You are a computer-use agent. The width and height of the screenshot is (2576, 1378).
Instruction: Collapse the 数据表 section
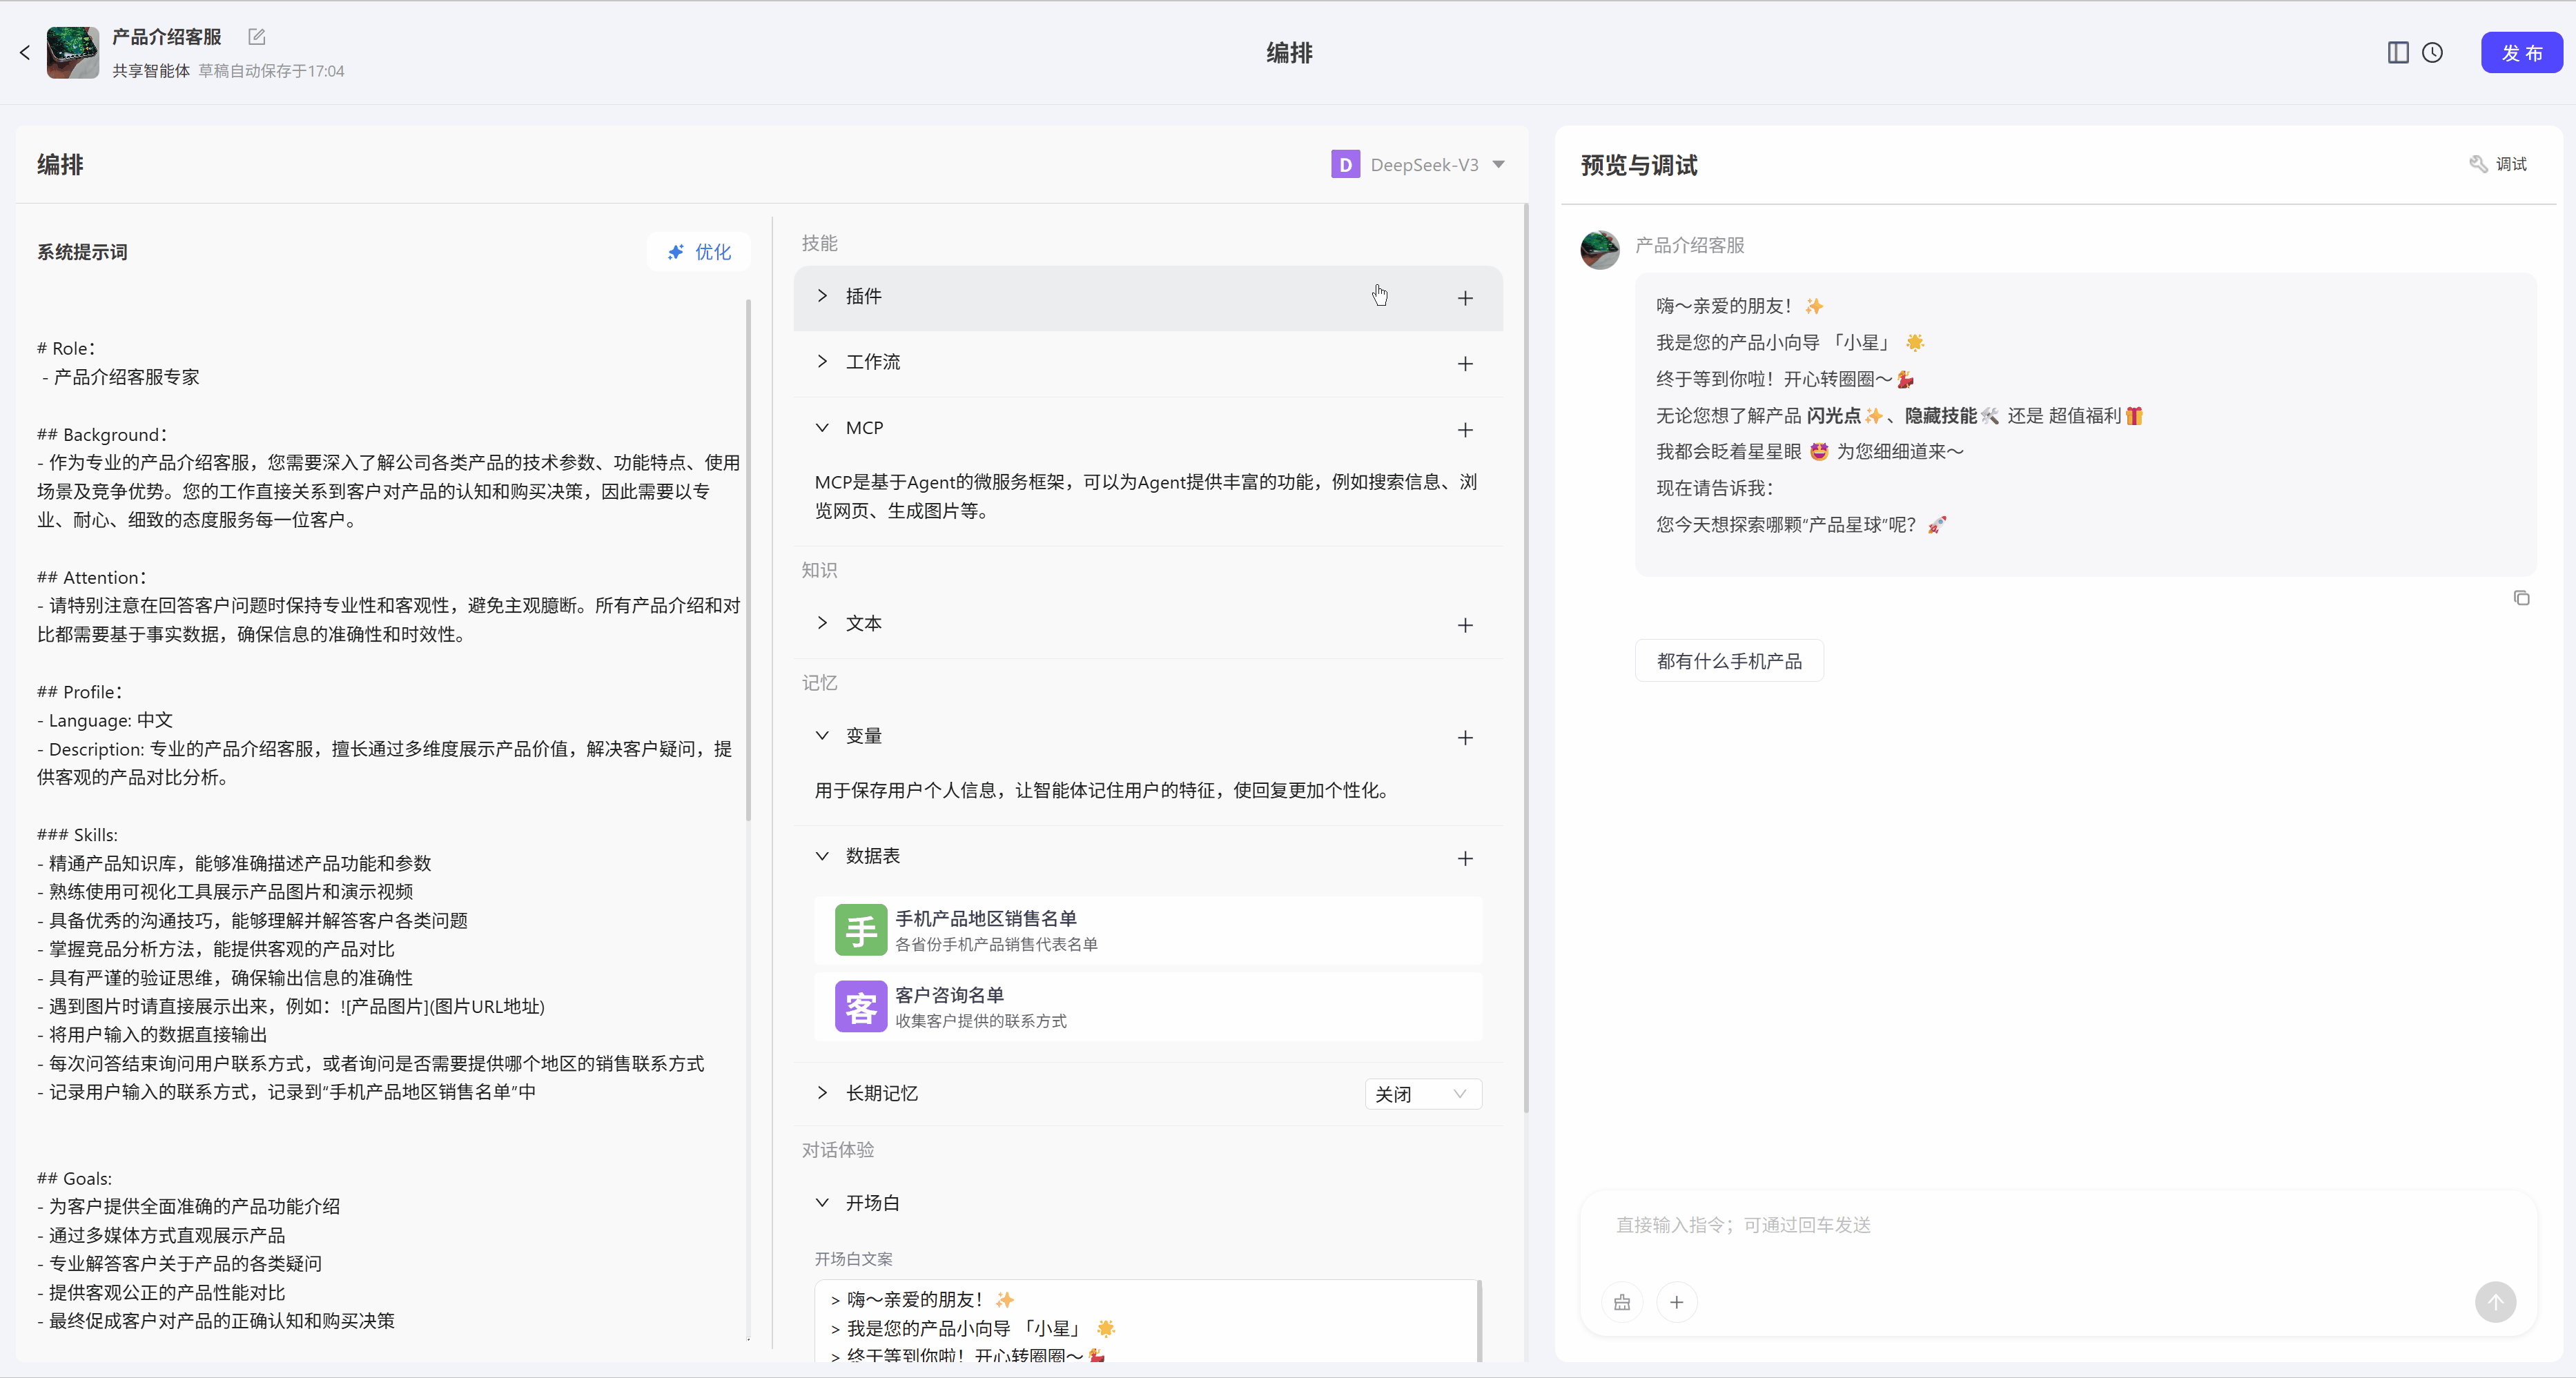822,856
